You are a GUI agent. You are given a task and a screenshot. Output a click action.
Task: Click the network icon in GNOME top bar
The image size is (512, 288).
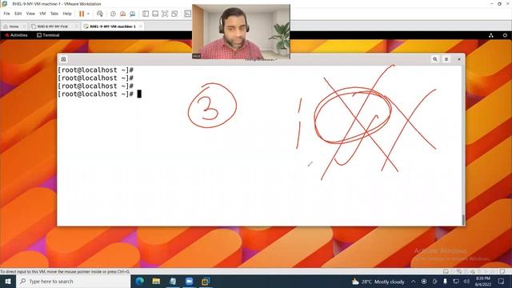(490, 35)
